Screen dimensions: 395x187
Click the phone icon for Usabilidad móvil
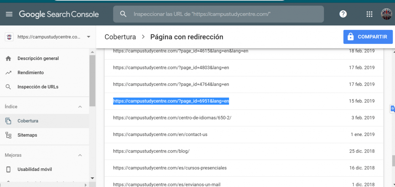click(x=8, y=169)
